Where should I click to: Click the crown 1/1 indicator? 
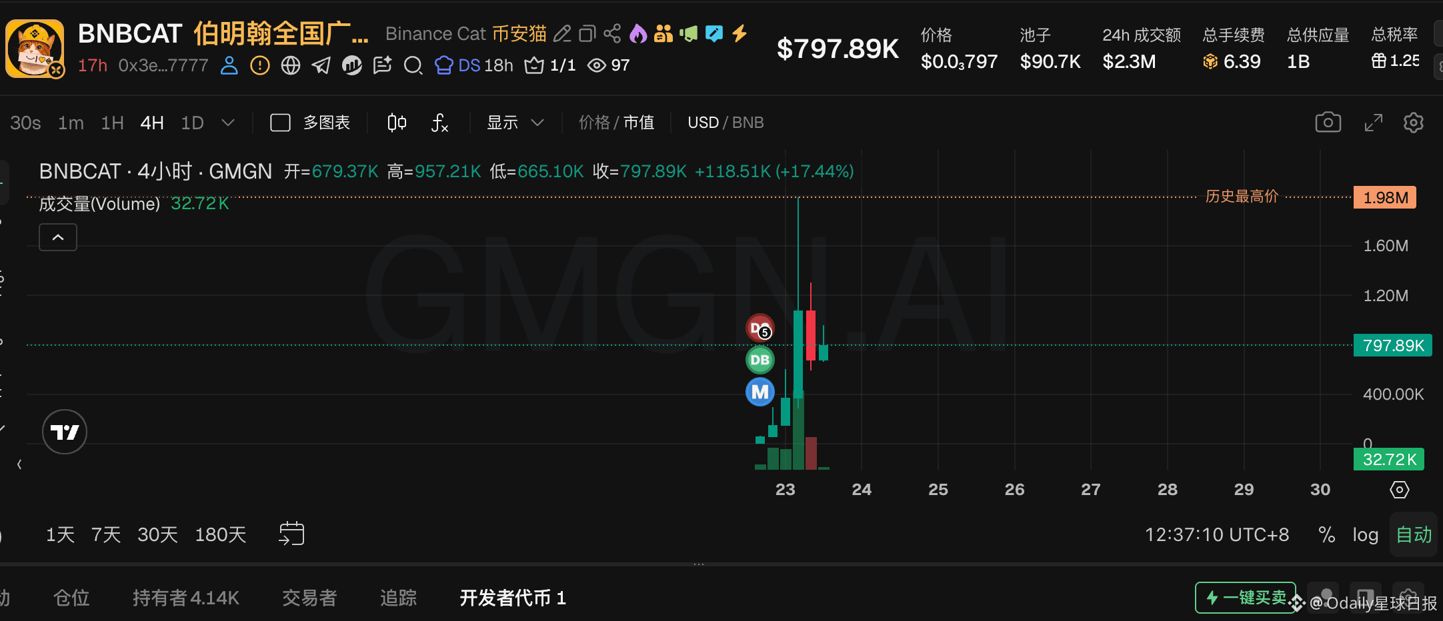pyautogui.click(x=550, y=65)
